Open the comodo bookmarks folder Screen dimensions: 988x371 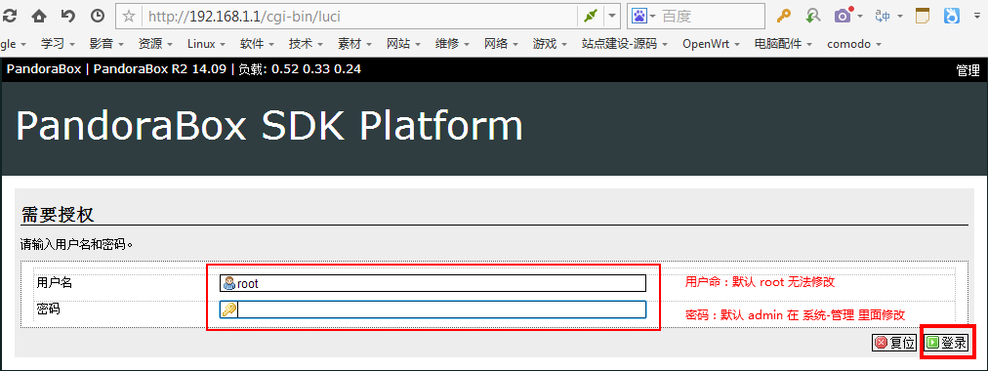[854, 44]
